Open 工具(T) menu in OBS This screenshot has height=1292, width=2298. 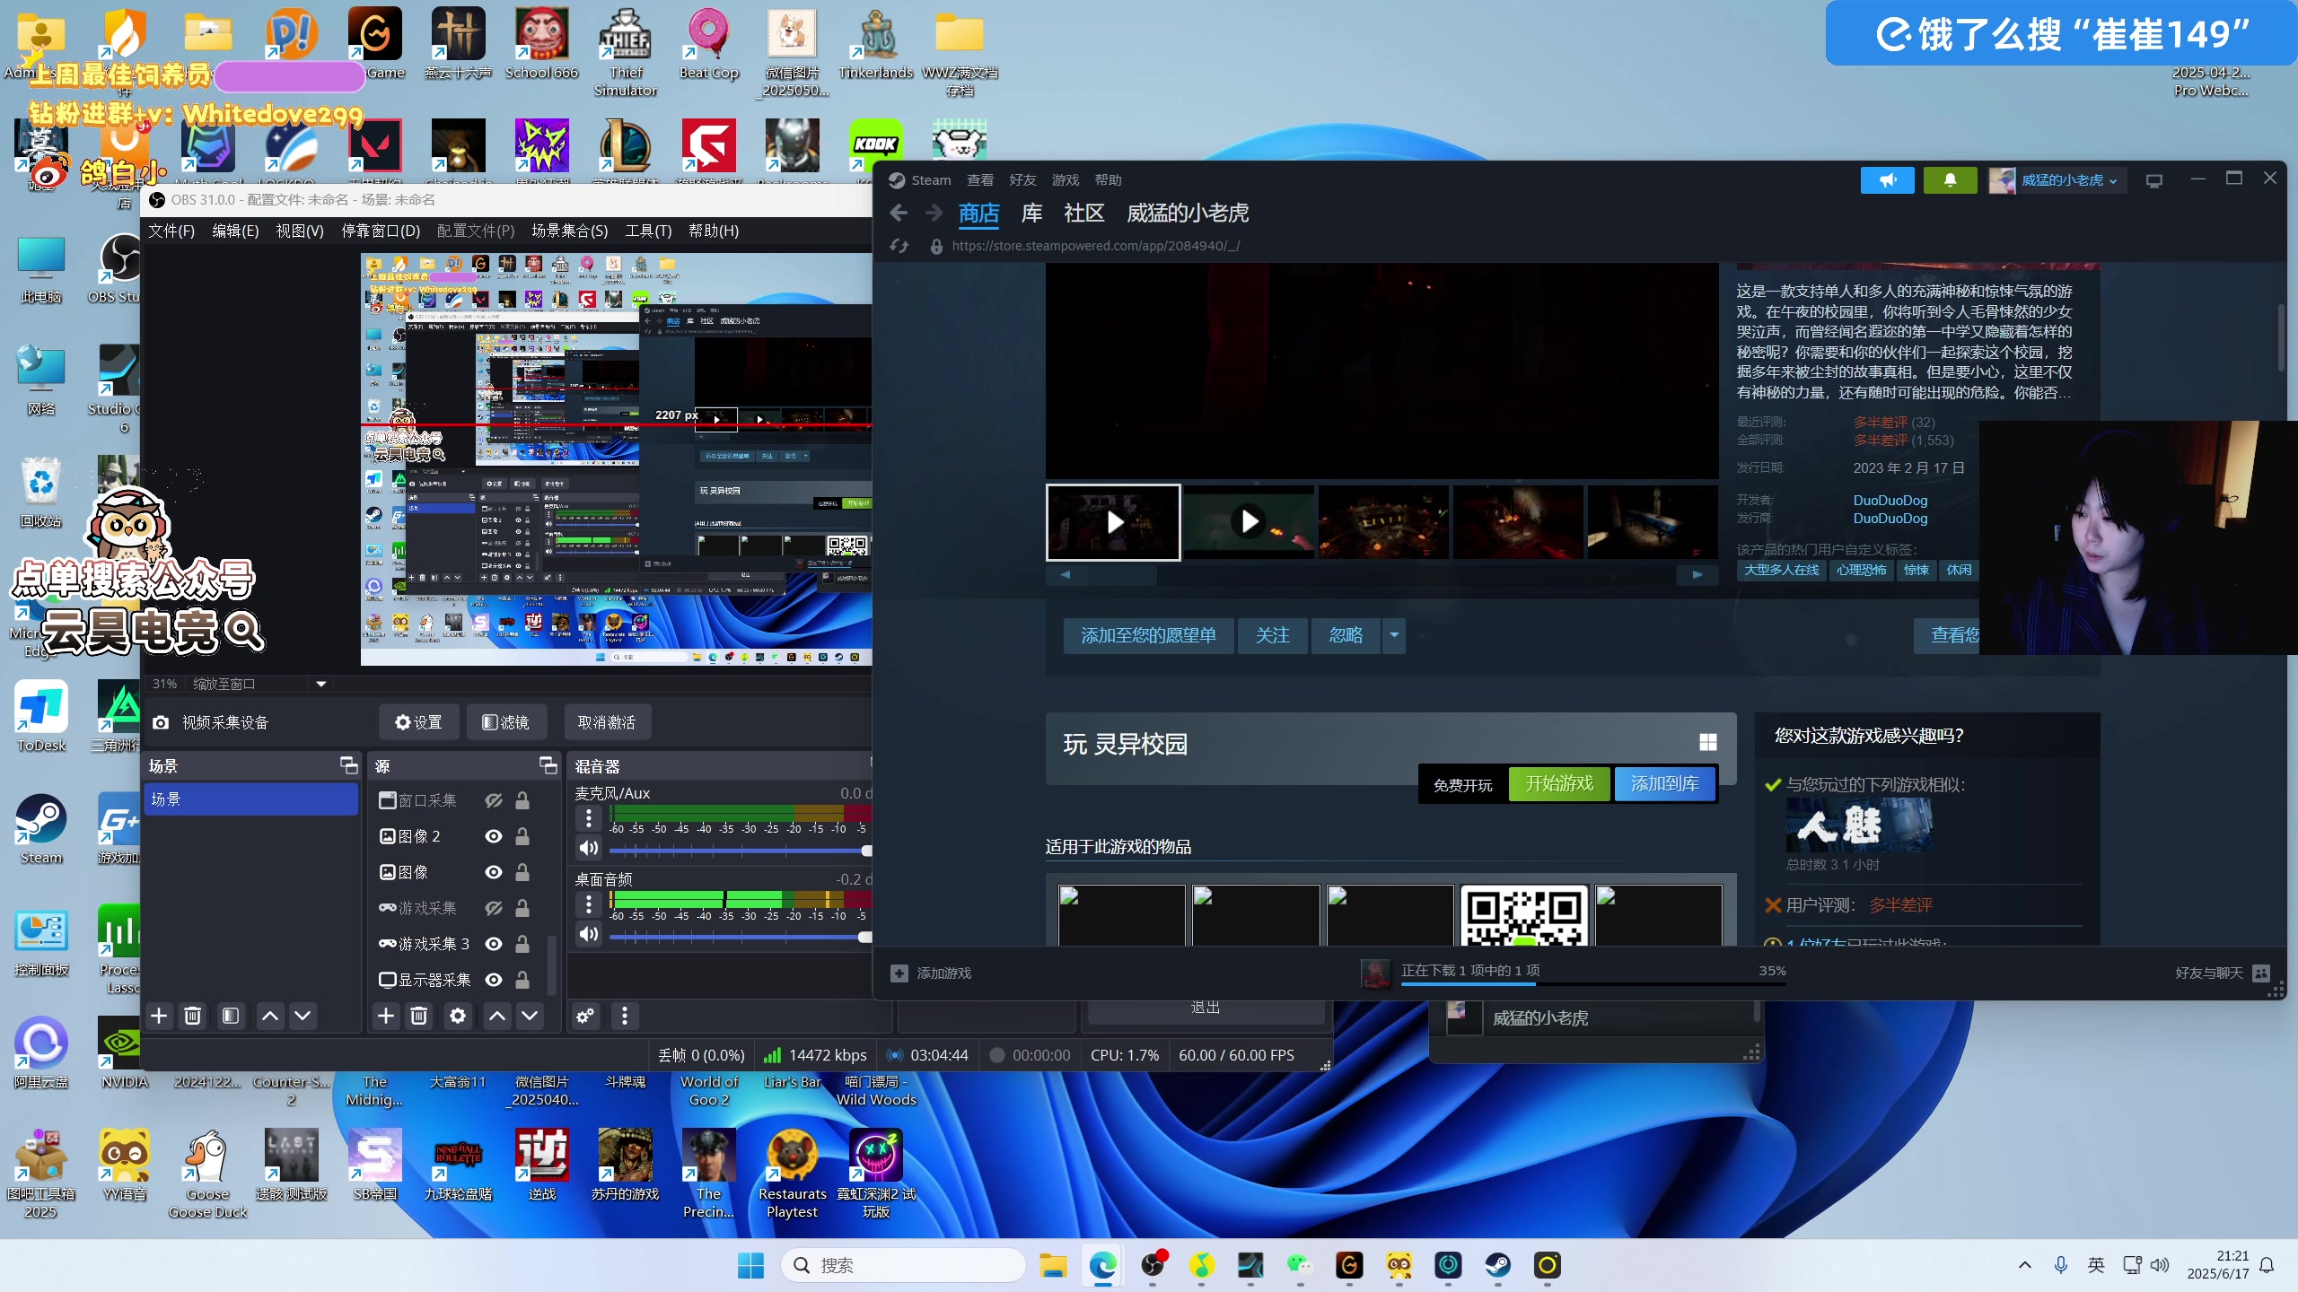[648, 231]
